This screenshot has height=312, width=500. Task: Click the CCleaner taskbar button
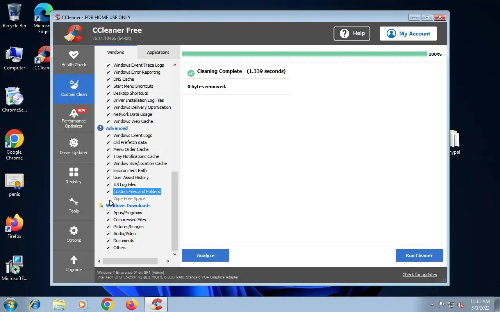pos(156,304)
